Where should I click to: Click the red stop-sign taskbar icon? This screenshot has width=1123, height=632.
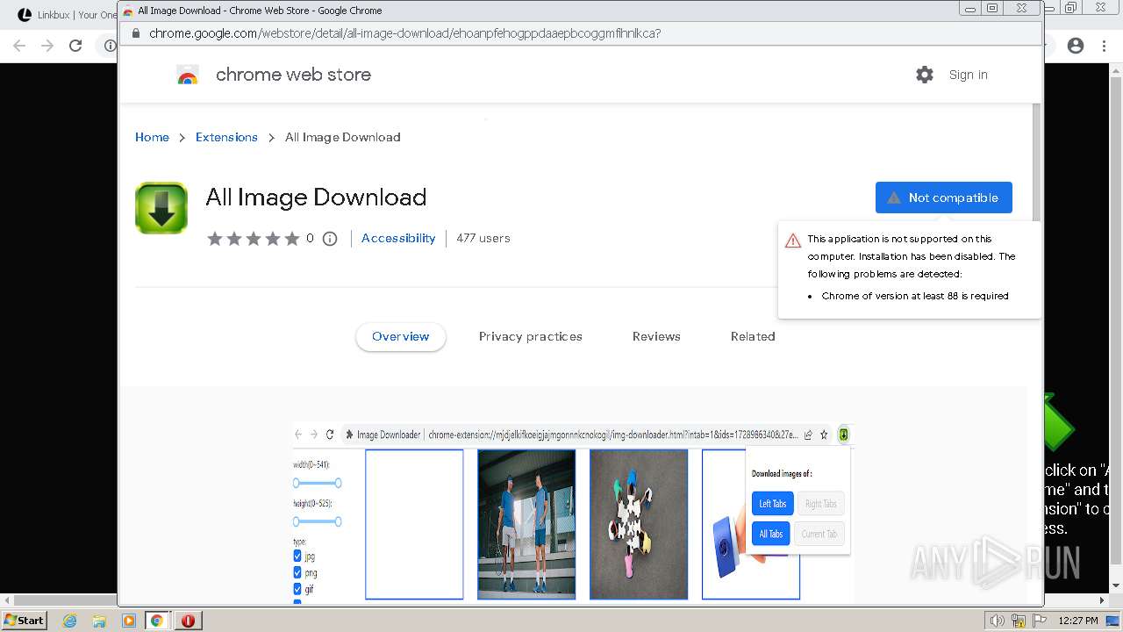coord(188,621)
